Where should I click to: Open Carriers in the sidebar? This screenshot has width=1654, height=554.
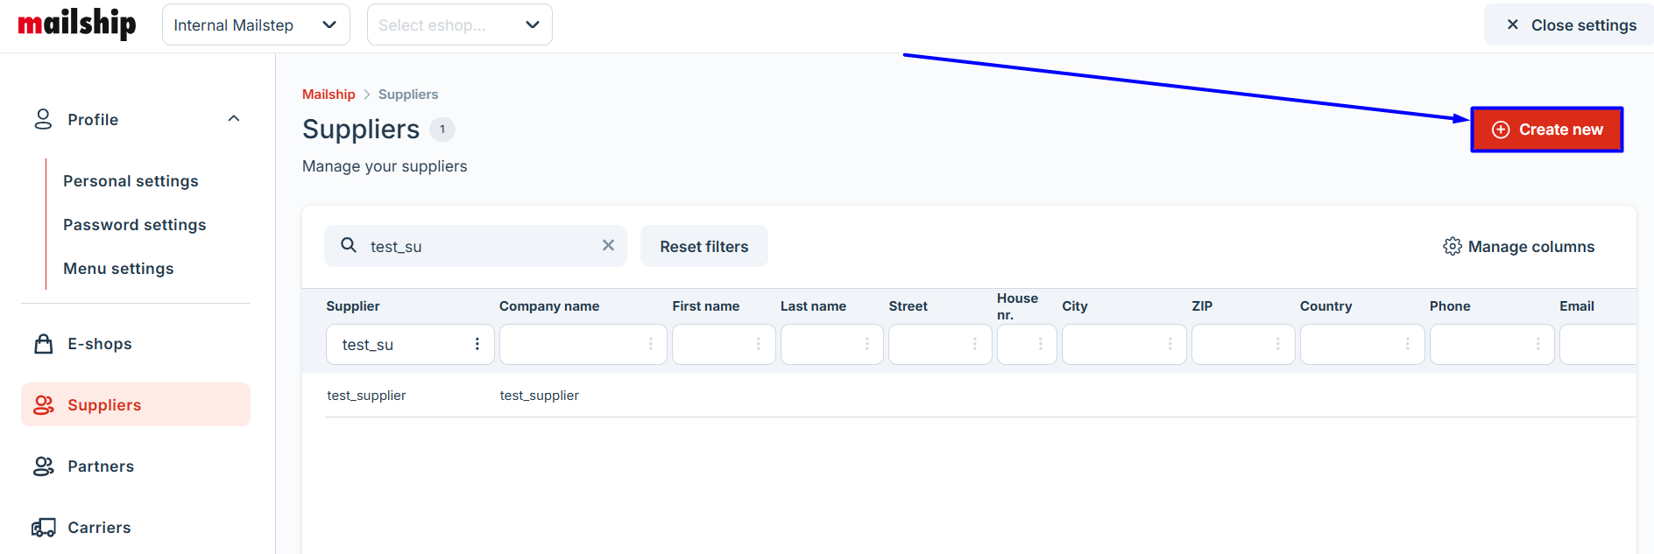99,528
